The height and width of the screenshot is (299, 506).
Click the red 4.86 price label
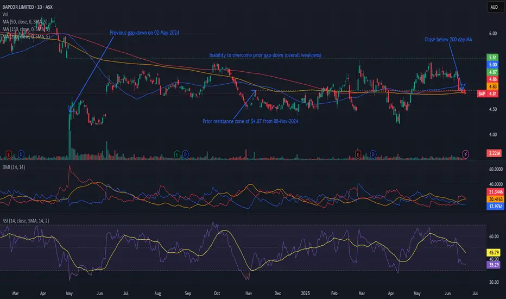493,79
